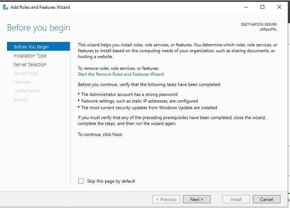Click the destination server name text
290x208 pixels.
[268, 29]
